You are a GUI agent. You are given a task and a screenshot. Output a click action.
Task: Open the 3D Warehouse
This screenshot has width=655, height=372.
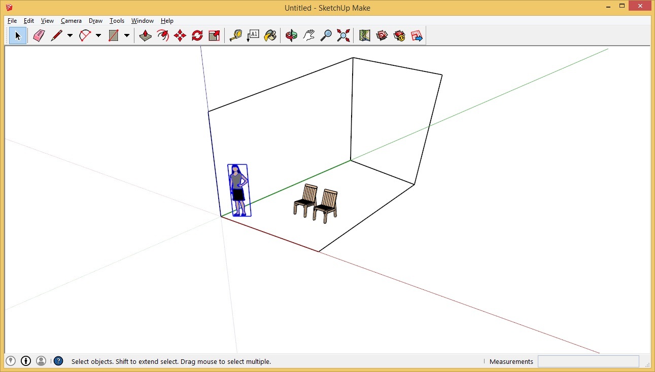coord(382,35)
